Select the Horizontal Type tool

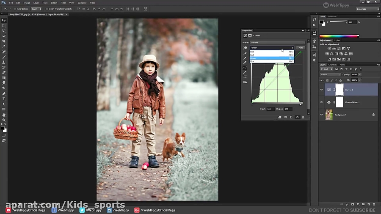tap(4, 99)
